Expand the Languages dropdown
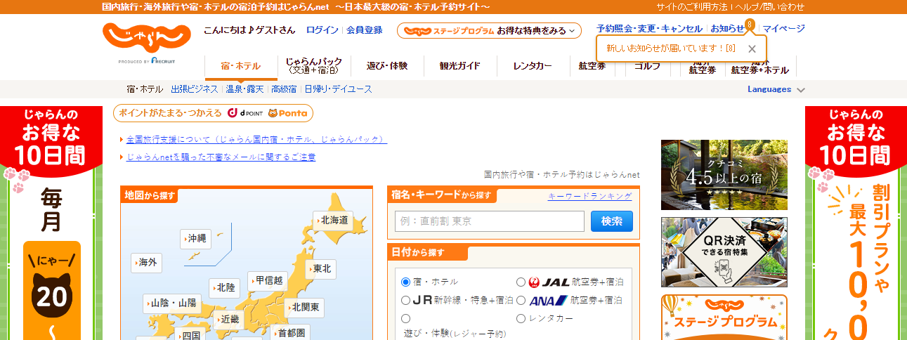The image size is (907, 340). 776,89
